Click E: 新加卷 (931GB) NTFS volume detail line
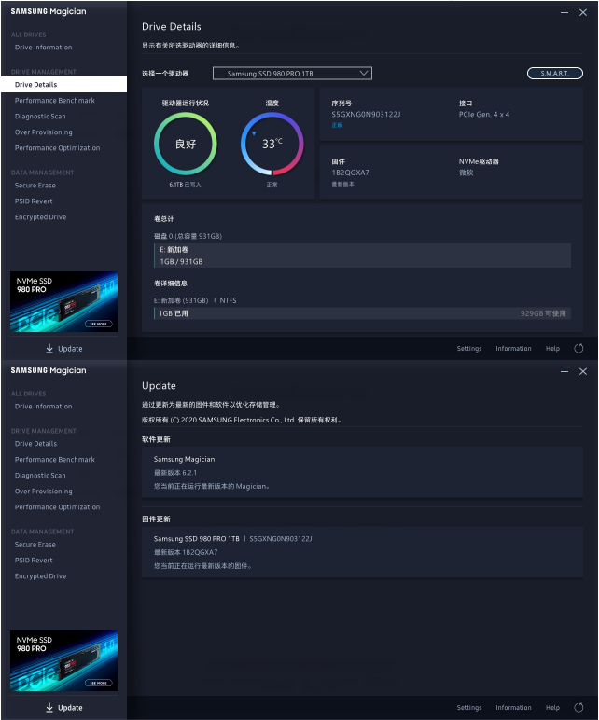 [195, 300]
